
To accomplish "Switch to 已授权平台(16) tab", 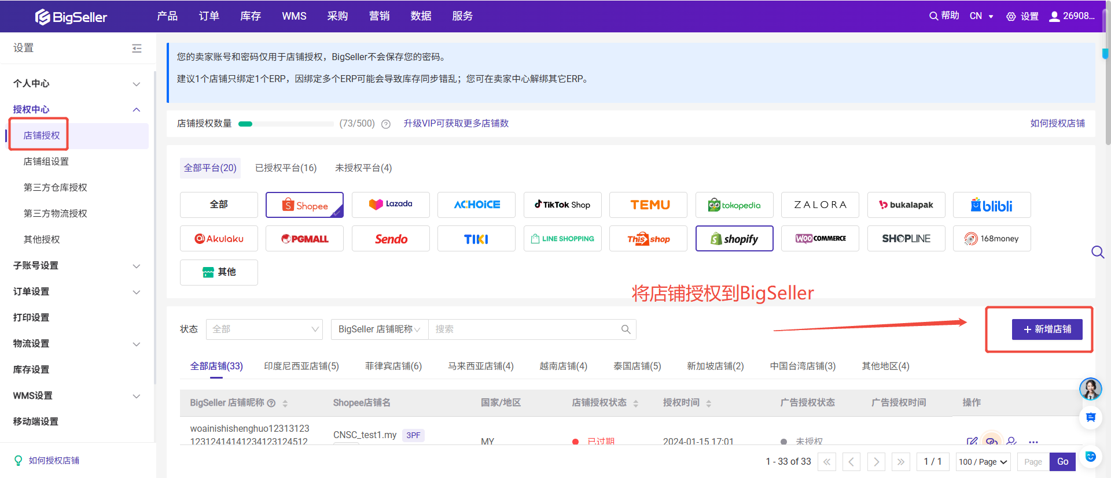I will [286, 168].
